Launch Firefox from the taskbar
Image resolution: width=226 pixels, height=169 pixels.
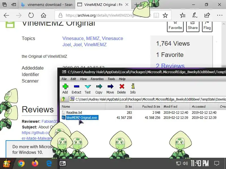pos(35,164)
